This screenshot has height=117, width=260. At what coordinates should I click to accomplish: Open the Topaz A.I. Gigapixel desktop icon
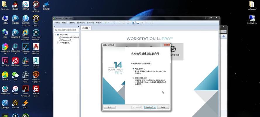tap(36, 77)
